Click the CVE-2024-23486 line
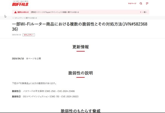The height and width of the screenshot is (113, 165). pos(49,91)
